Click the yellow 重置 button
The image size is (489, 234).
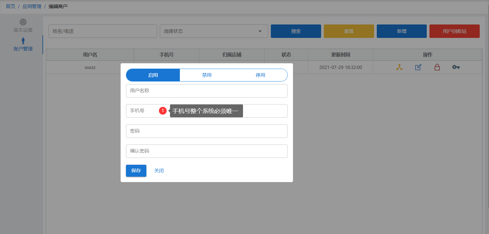349,31
